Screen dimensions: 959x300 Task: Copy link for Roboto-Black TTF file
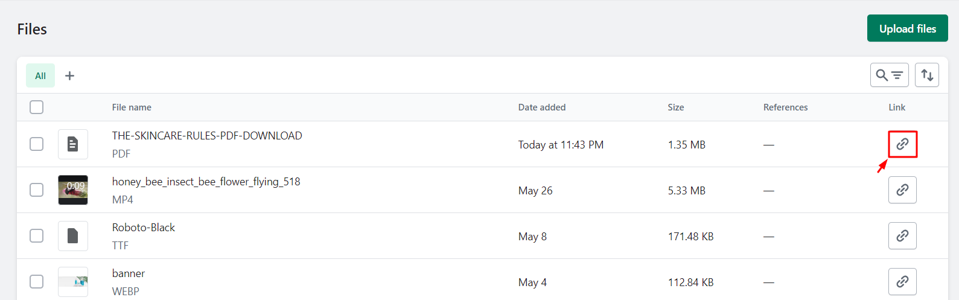click(902, 236)
